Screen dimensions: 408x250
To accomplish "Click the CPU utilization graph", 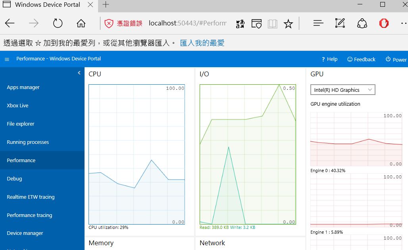I will click(137, 154).
